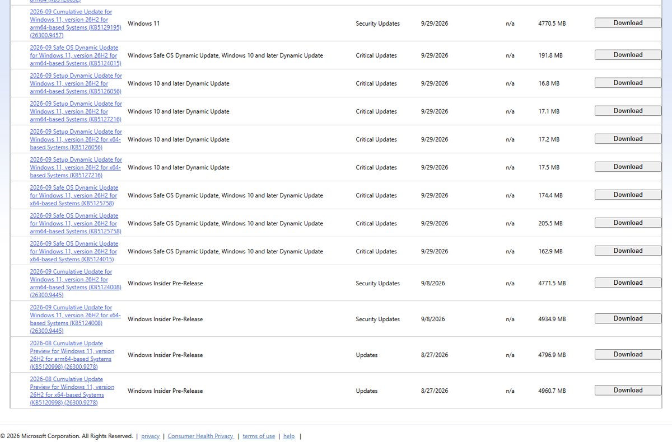This screenshot has height=442, width=672.
Task: Open the KB5129195 arm64 cumulative update link
Action: pyautogui.click(x=76, y=23)
